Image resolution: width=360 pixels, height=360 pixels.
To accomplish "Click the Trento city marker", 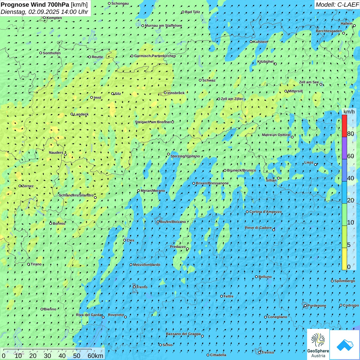I will click(134, 287).
